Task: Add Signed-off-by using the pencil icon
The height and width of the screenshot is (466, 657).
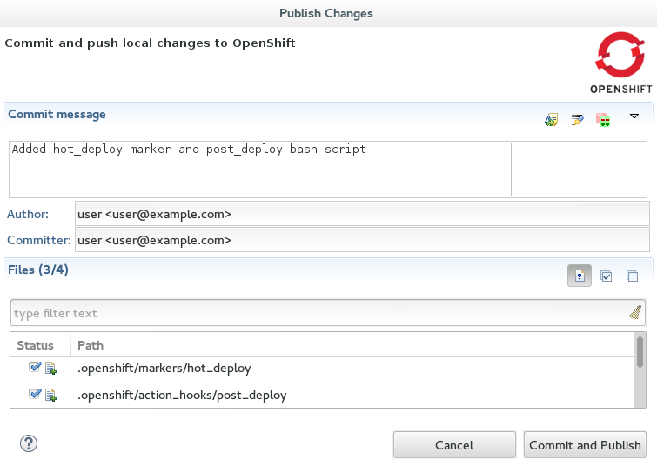Action: coord(577,120)
